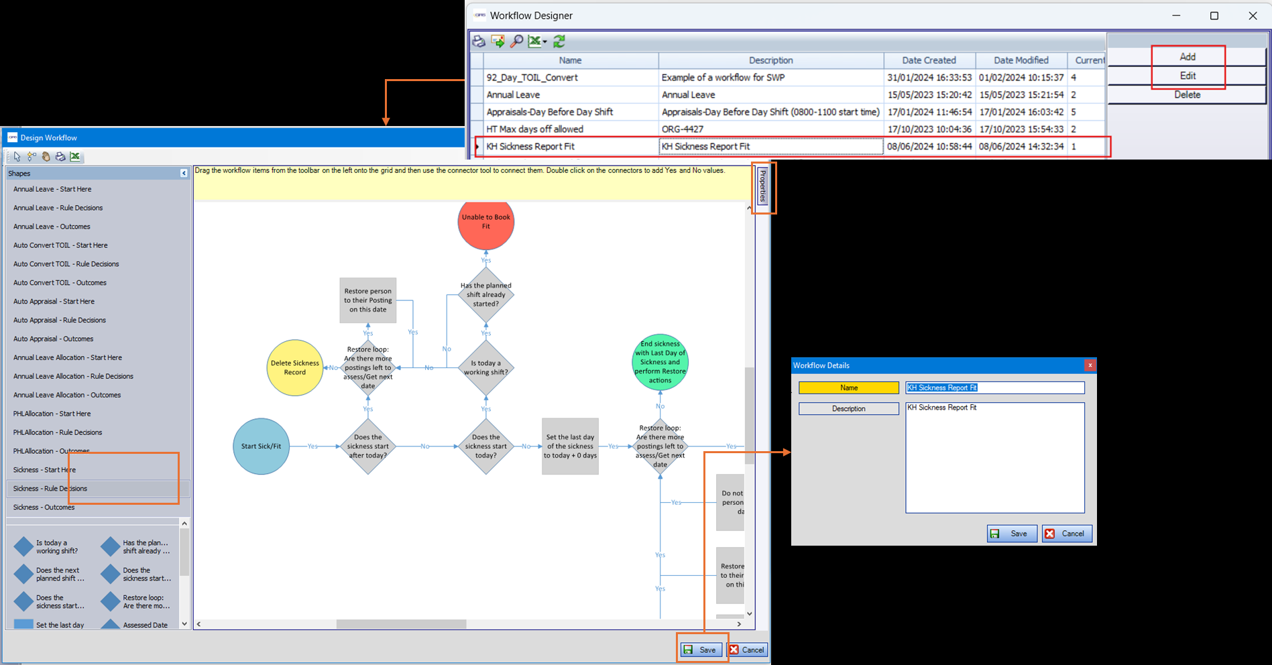The image size is (1272, 665).
Task: Open the magnifying glass search tool
Action: [x=516, y=42]
